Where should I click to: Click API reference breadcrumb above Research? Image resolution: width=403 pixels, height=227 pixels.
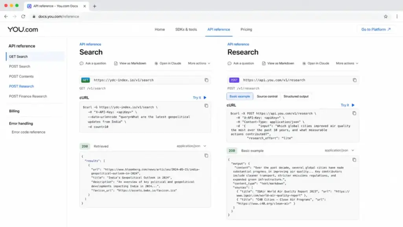pyautogui.click(x=238, y=44)
